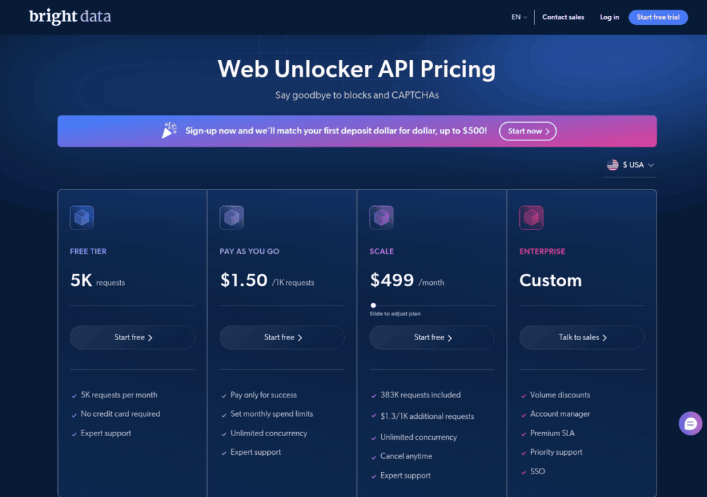Click the Pay As You Go cube icon
This screenshot has width=707, height=497.
pos(232,218)
